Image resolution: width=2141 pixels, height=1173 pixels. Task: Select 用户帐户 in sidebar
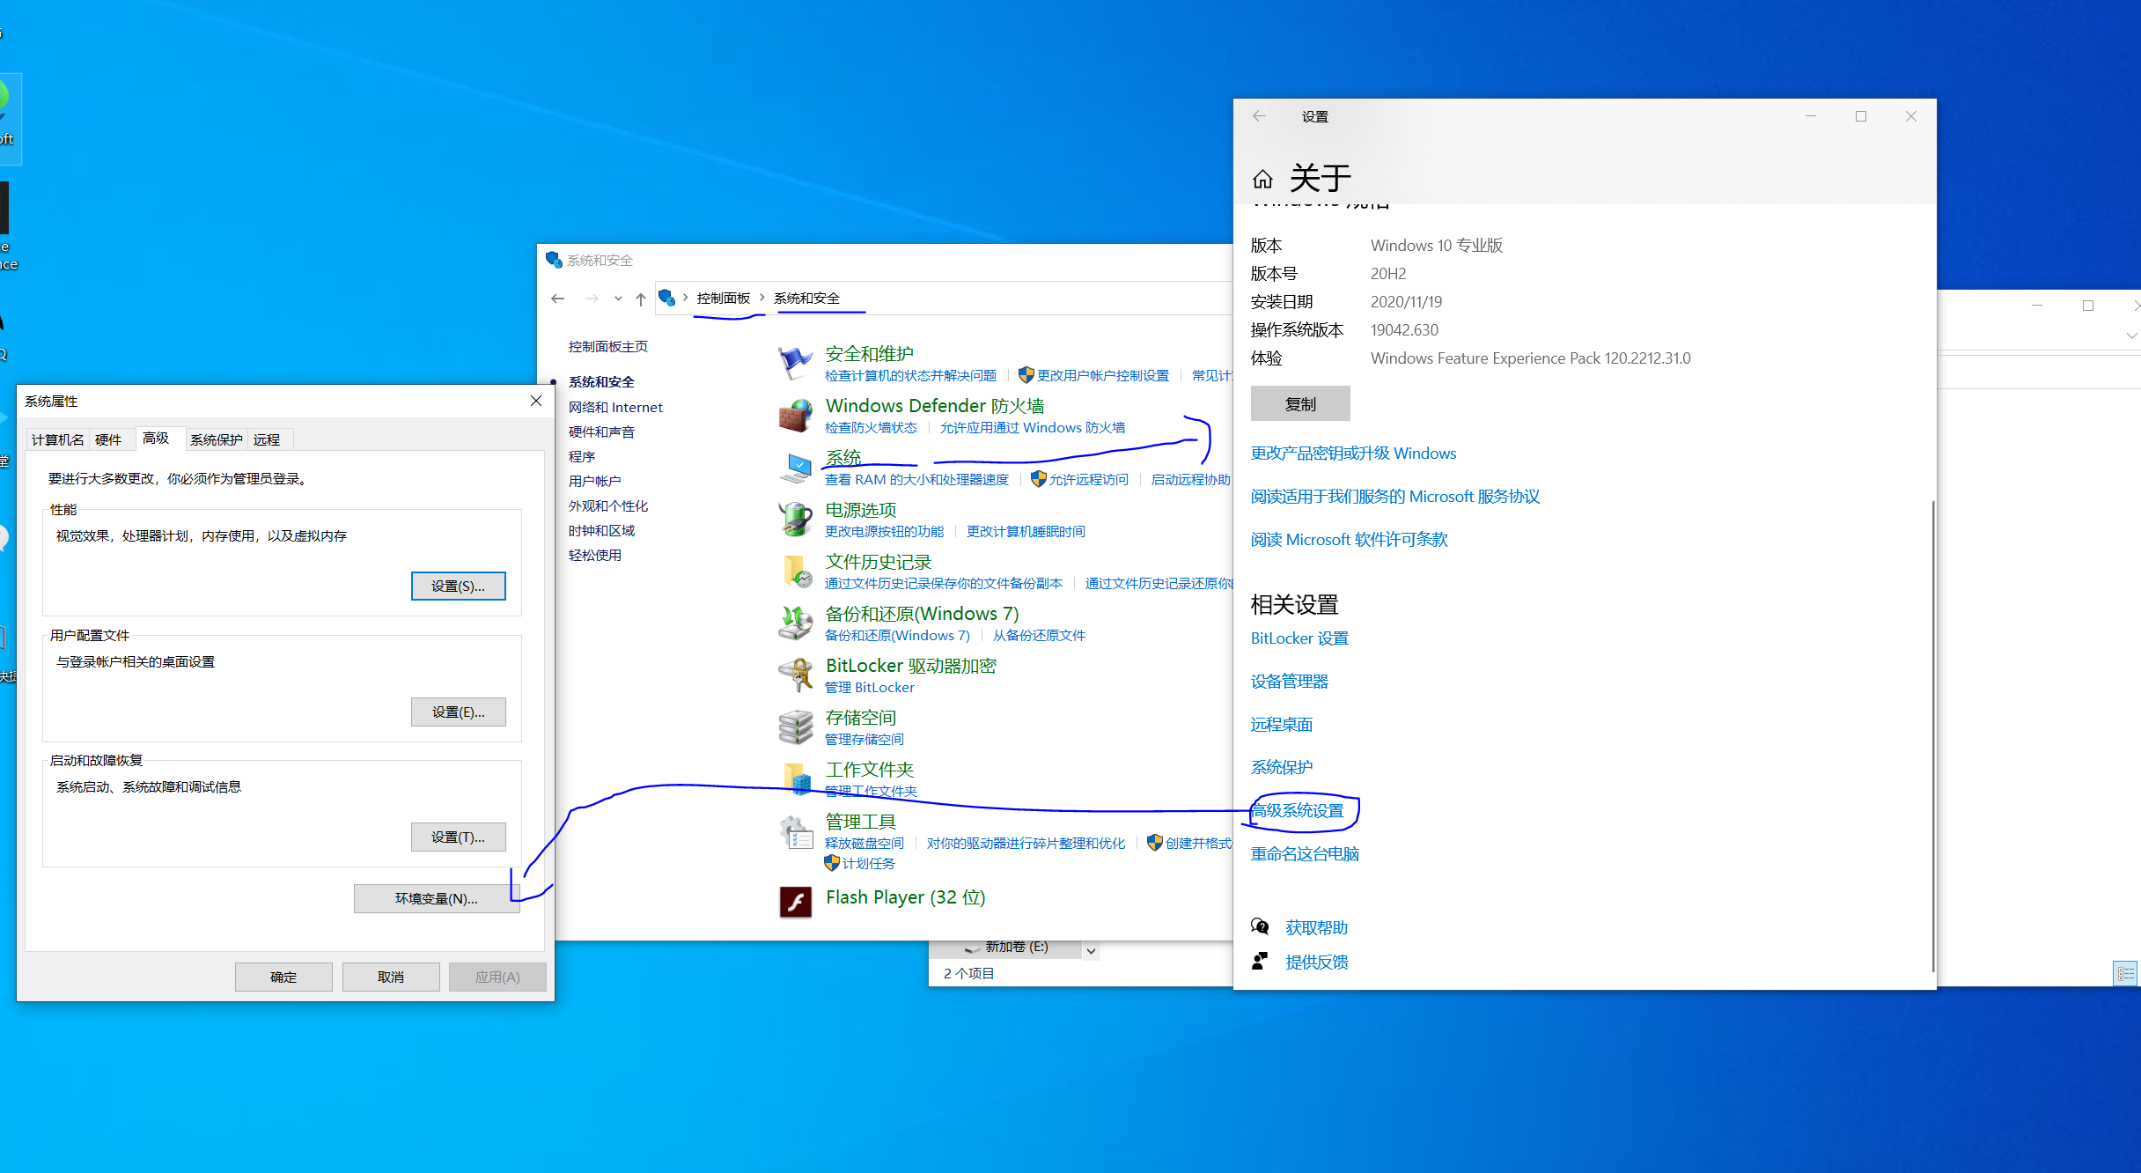595,481
